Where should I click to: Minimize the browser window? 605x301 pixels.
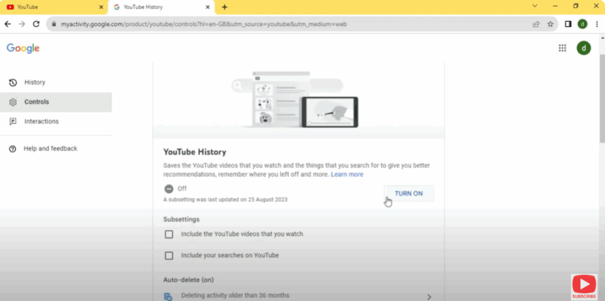coord(555,6)
